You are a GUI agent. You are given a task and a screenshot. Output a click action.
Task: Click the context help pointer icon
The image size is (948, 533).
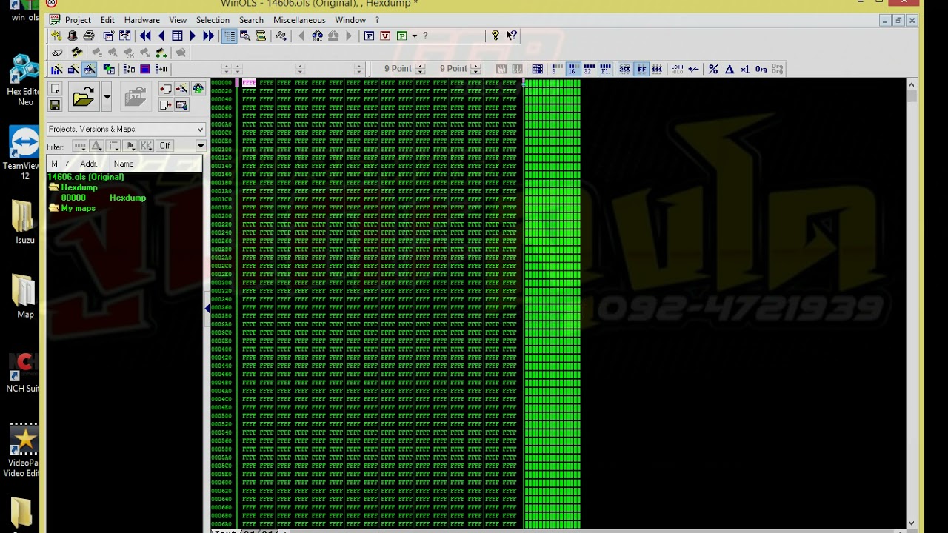click(512, 36)
